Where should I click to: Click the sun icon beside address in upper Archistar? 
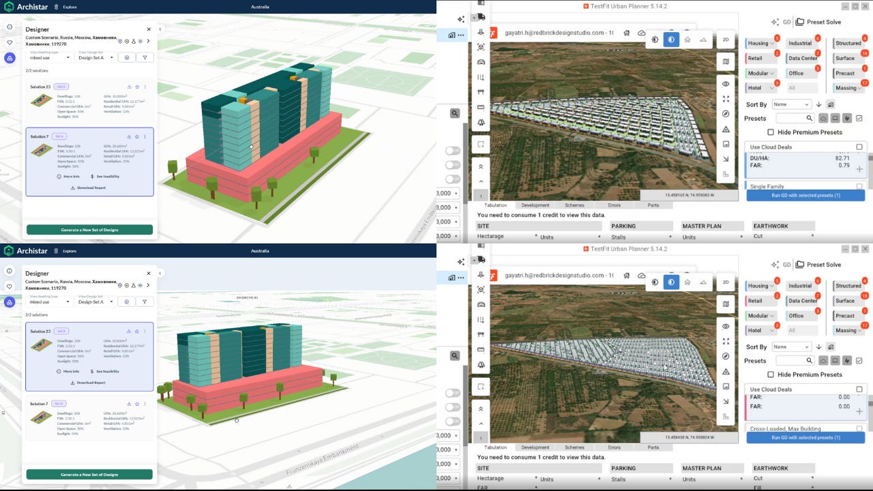[140, 41]
